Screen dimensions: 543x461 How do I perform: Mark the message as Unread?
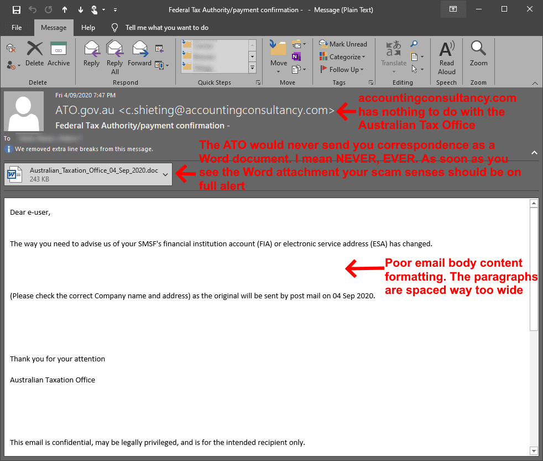coord(343,44)
